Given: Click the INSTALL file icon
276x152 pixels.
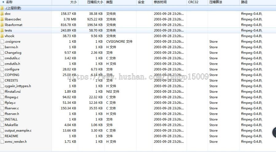Looking at the screenshot, I should [2, 119].
